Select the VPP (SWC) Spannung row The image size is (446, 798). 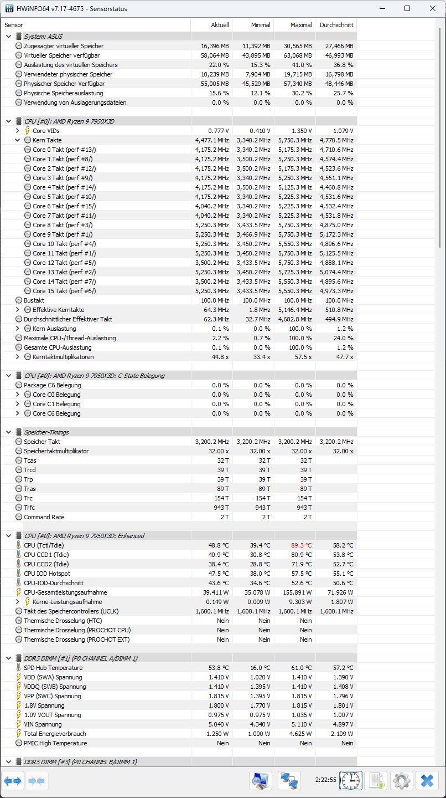pyautogui.click(x=179, y=696)
